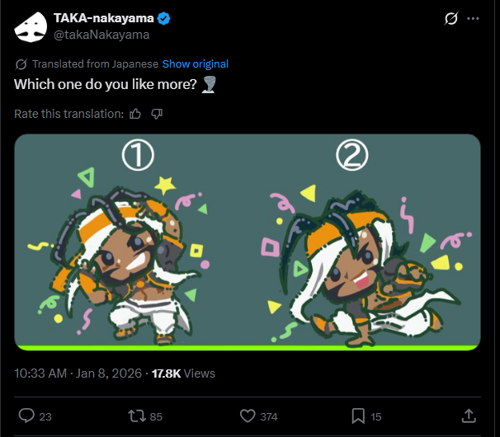500x437 pixels.
Task: Share the post using share icon
Action: [x=468, y=416]
